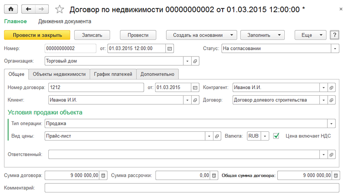Open the График платежей tab

113,74
